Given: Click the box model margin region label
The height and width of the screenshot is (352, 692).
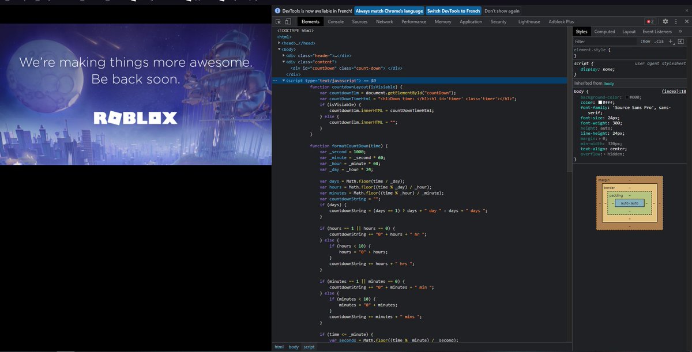Looking at the screenshot, I should [604, 180].
